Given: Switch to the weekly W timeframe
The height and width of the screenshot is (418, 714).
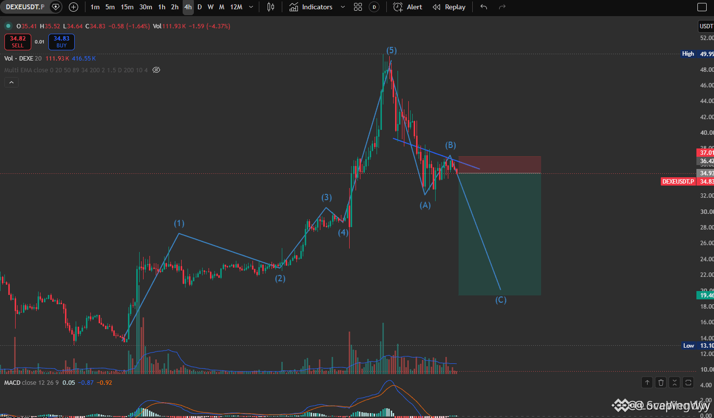Looking at the screenshot, I should click(210, 7).
